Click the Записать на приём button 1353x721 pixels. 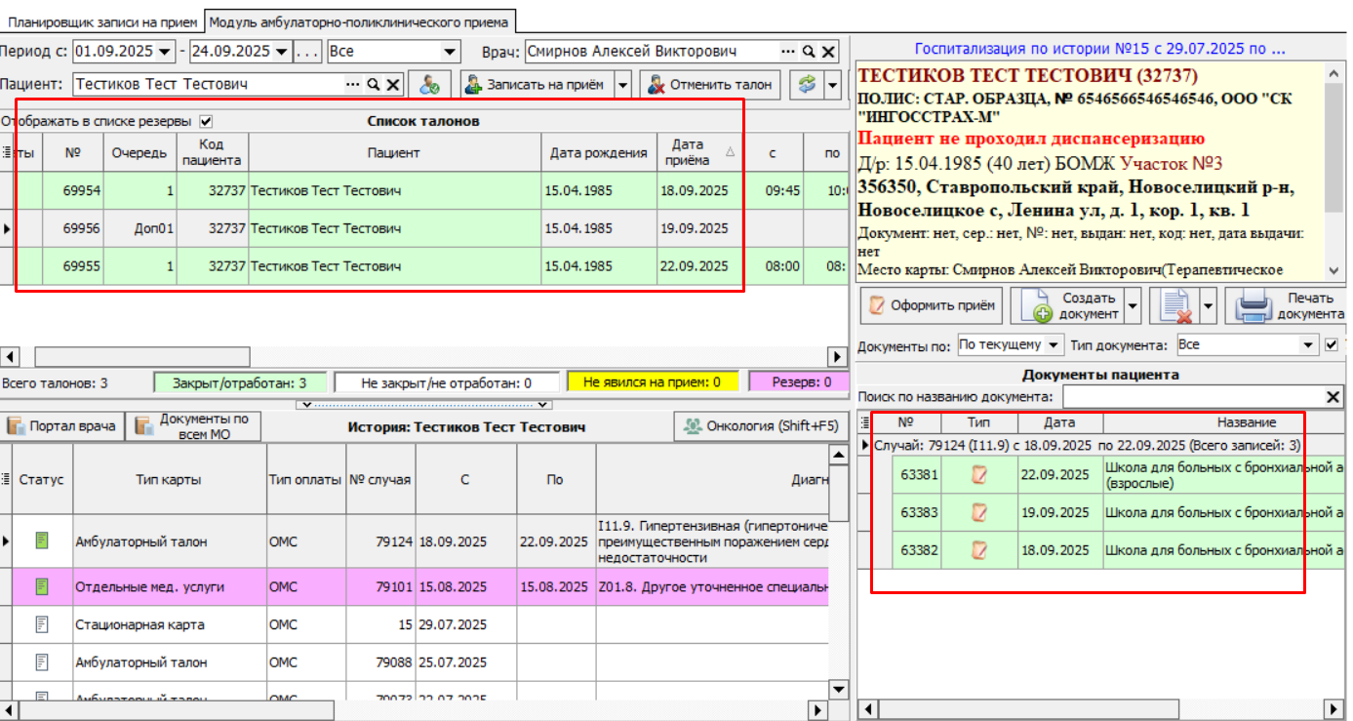tap(536, 85)
